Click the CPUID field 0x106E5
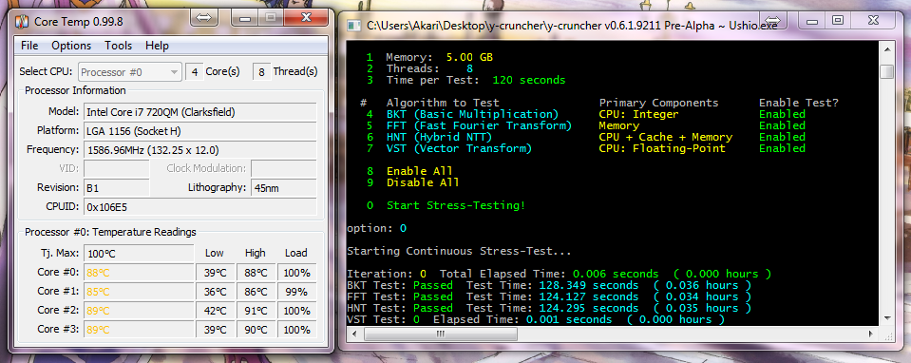Screen dimensions: 911x363 click(199, 207)
